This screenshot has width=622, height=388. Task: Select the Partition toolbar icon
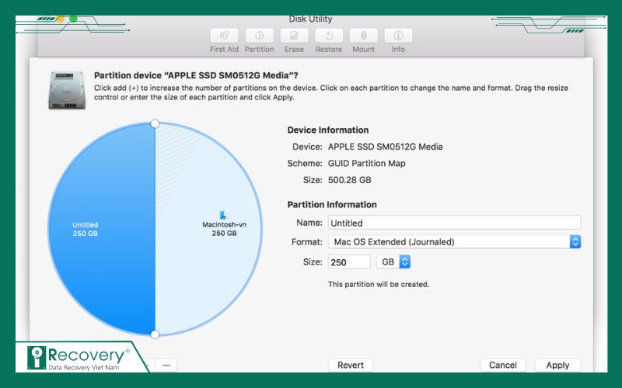259,36
